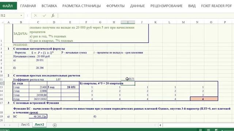Expand the Name Box dropdown arrow

21,16
